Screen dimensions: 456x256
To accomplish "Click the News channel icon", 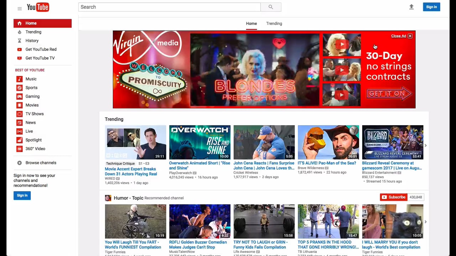I will pos(20,122).
